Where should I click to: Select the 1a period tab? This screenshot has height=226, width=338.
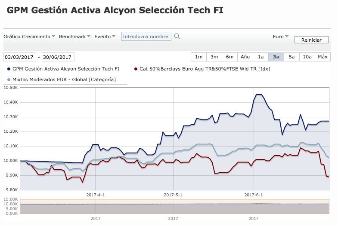tap(261, 57)
